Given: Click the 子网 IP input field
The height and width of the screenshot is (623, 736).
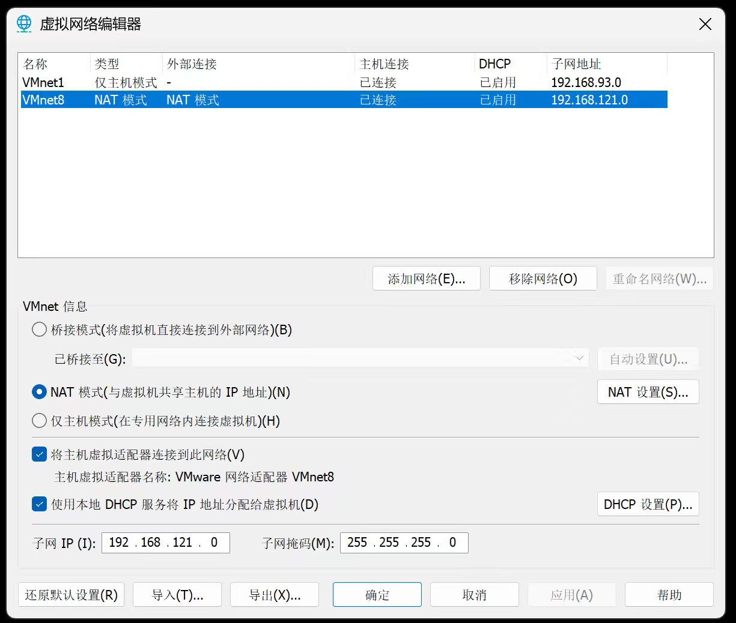Looking at the screenshot, I should 166,543.
